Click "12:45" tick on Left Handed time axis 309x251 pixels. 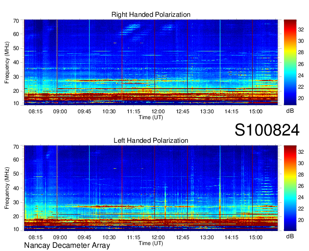[183, 237]
